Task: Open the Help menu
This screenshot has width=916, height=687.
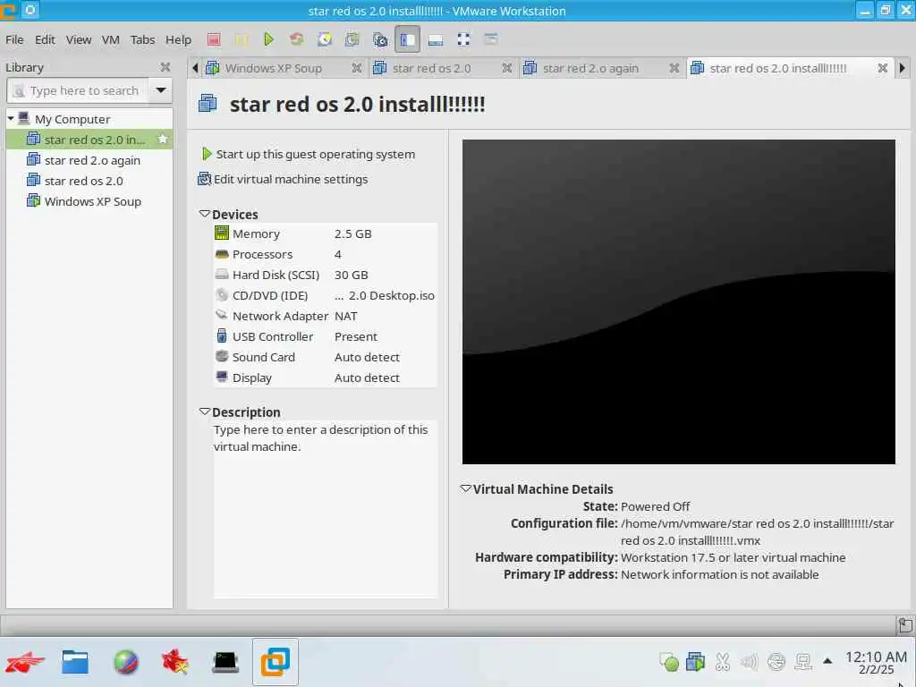Action: tap(178, 39)
